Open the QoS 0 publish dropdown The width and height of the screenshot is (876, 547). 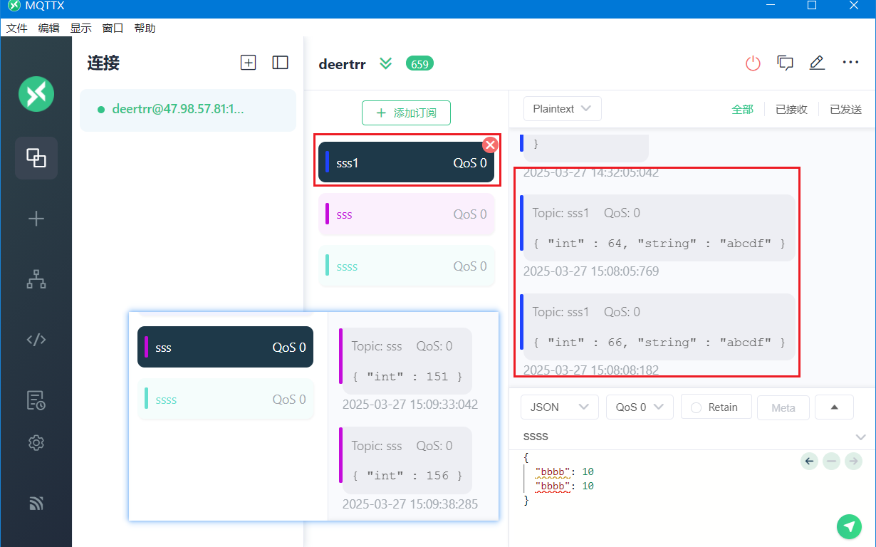coord(640,407)
